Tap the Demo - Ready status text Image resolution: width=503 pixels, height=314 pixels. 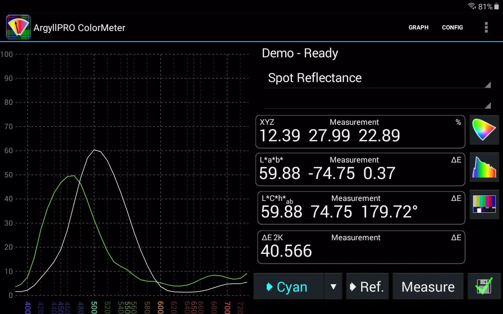300,53
